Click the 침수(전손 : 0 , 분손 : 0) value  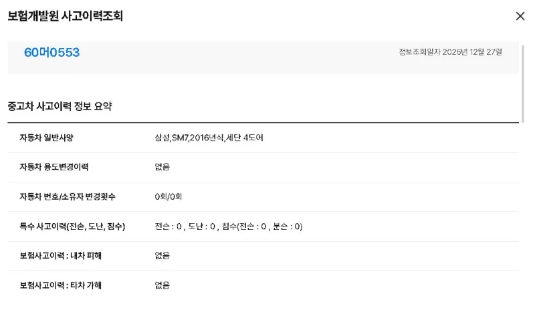[x=262, y=226]
